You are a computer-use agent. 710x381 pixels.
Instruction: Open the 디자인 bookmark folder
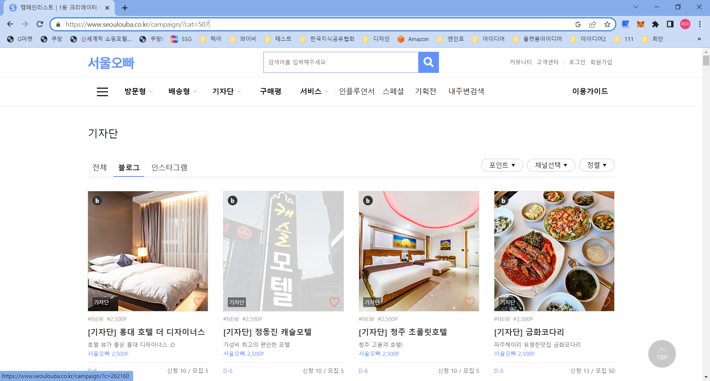376,39
